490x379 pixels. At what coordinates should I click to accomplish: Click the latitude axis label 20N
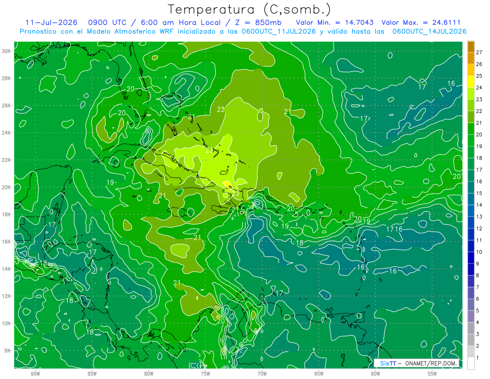point(6,187)
